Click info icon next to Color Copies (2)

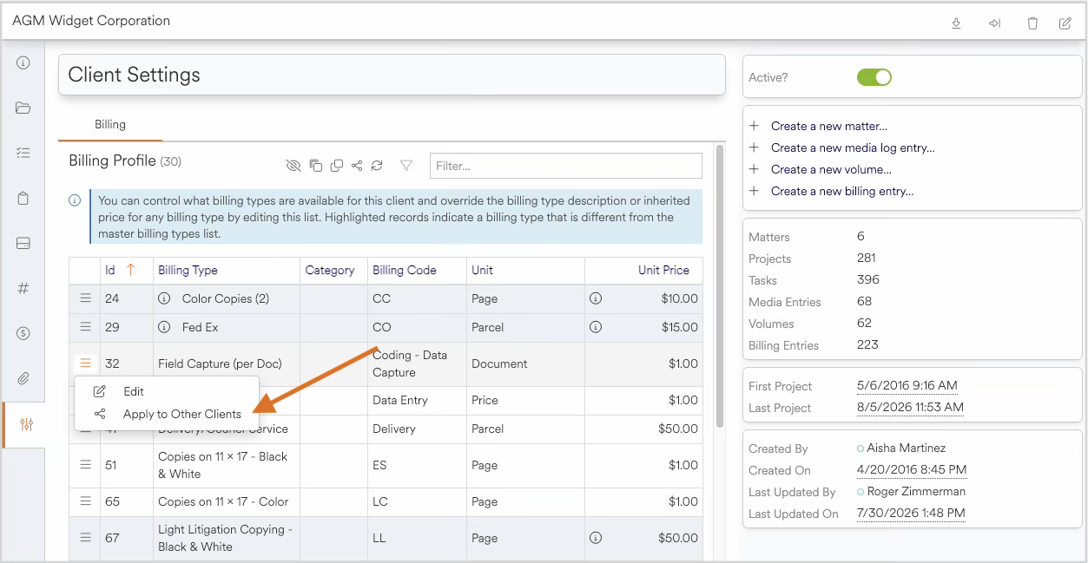pyautogui.click(x=164, y=298)
